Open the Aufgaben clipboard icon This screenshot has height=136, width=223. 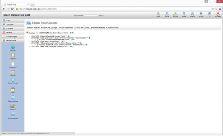[13, 55]
